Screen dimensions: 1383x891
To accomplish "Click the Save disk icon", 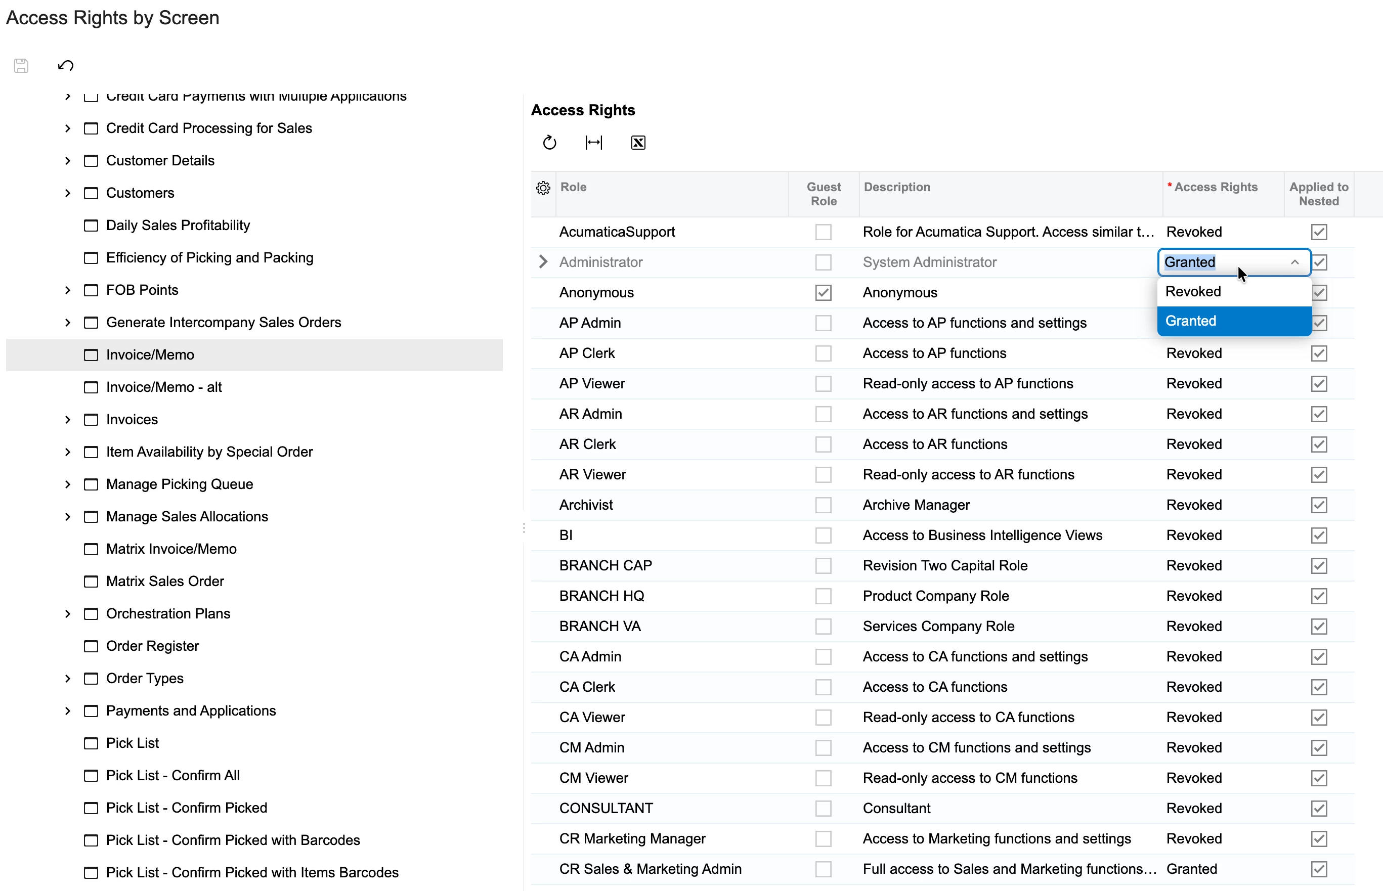I will [x=21, y=65].
